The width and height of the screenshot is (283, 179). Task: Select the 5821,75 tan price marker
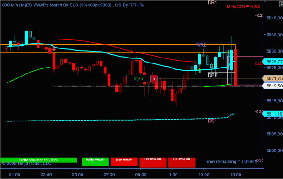273,78
